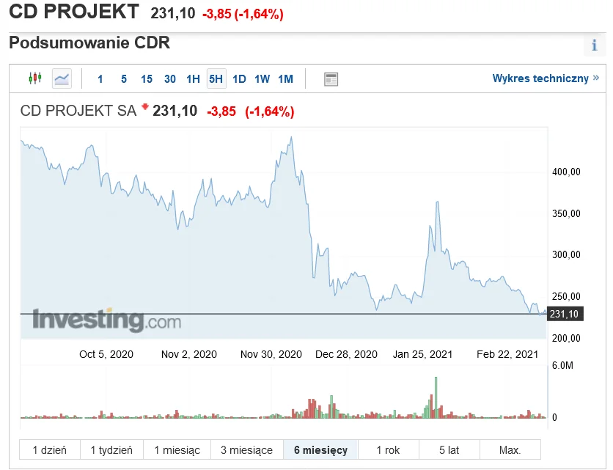Viewport: 613px width, 470px height.
Task: Set chart interval to 5 minutes
Action: (123, 79)
